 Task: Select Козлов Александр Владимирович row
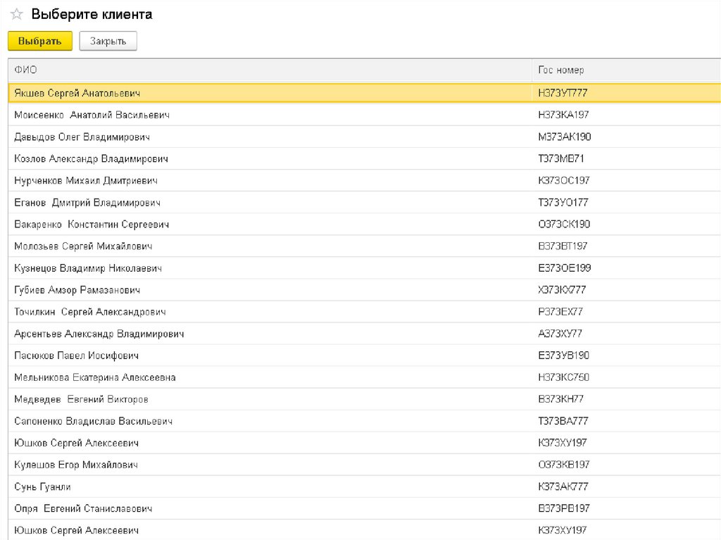point(91,158)
